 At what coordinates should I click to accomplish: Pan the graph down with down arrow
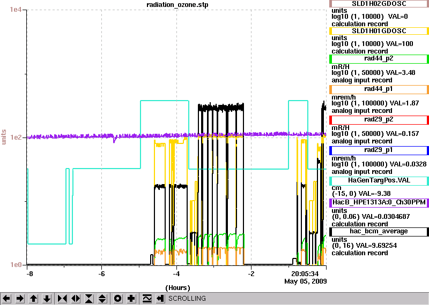47,299
